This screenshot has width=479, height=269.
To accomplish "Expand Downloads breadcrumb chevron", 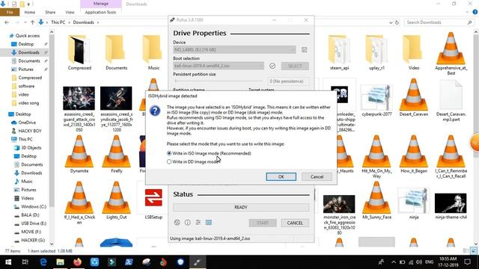I will pyautogui.click(x=98, y=22).
